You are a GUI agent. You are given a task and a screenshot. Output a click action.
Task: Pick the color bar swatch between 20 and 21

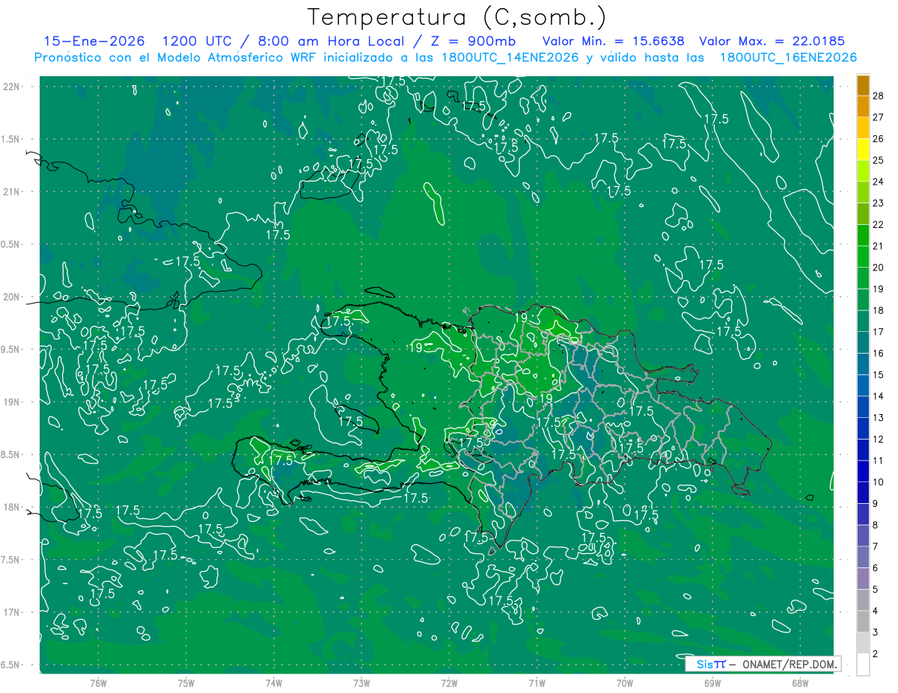(x=863, y=256)
